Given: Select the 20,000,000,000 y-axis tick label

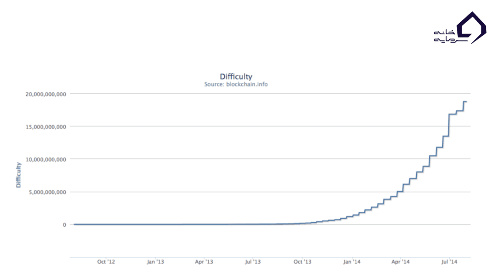Looking at the screenshot, I should (x=45, y=94).
